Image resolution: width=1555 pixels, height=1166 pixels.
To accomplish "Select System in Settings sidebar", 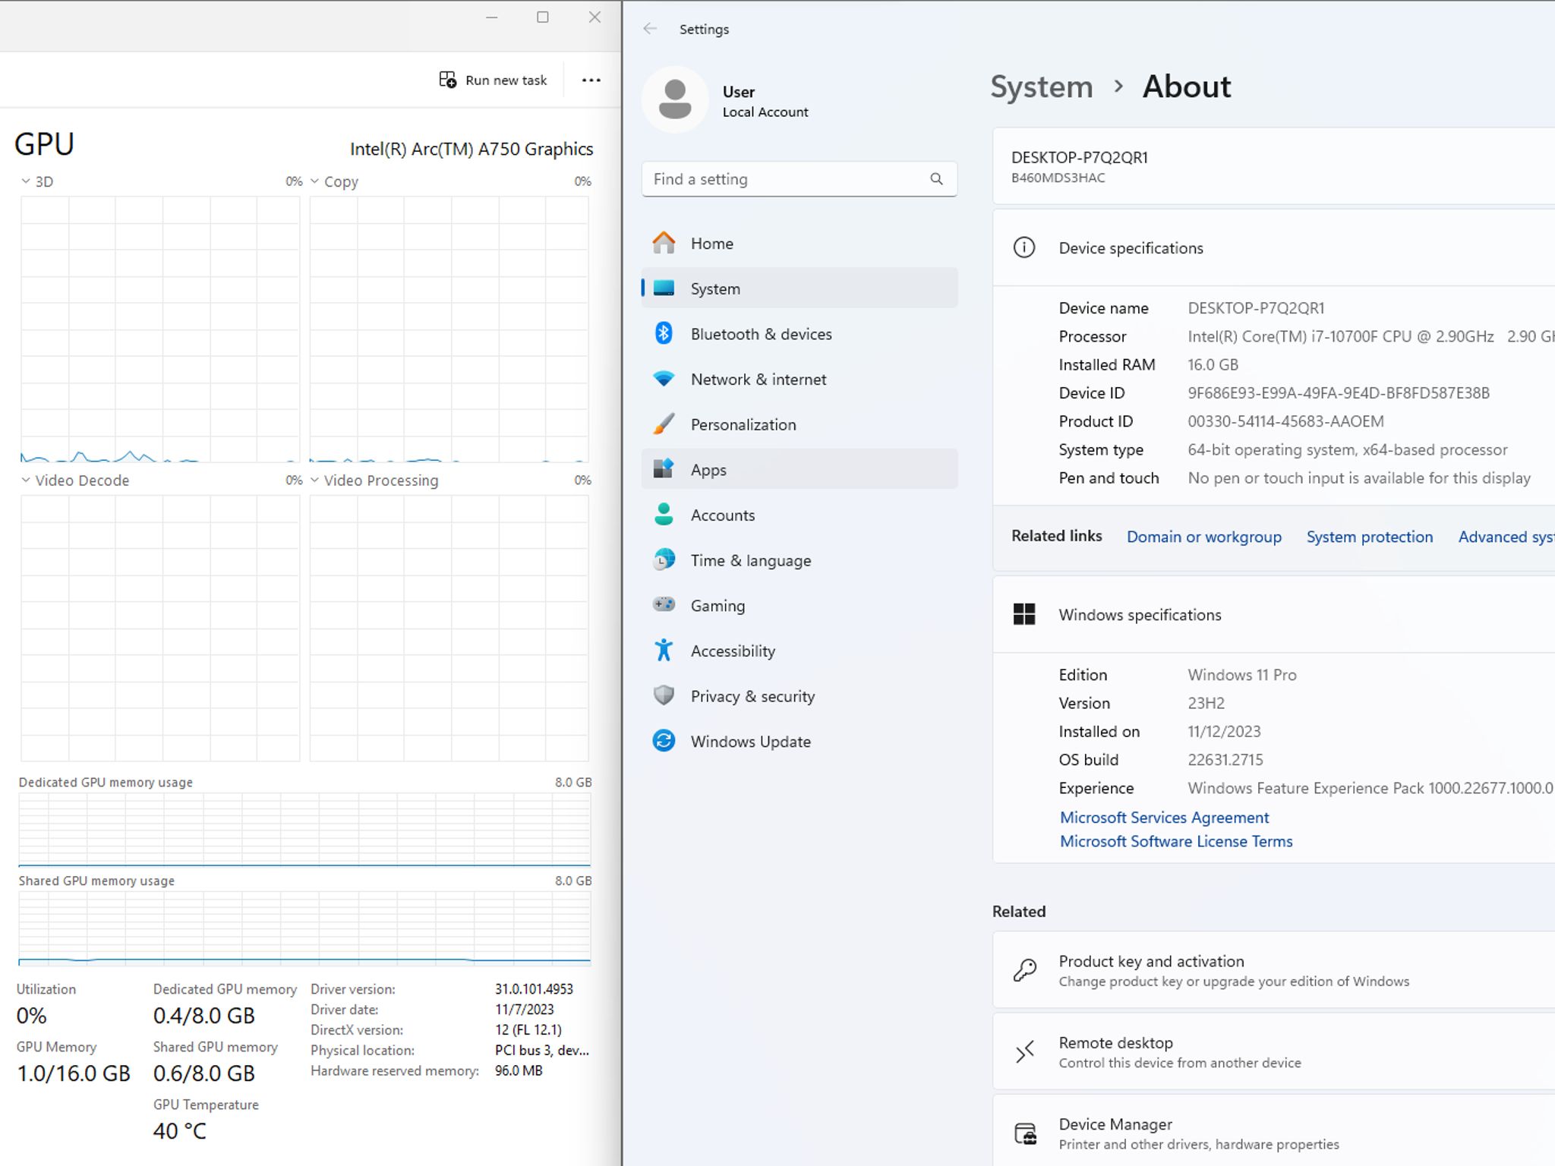I will 799,288.
